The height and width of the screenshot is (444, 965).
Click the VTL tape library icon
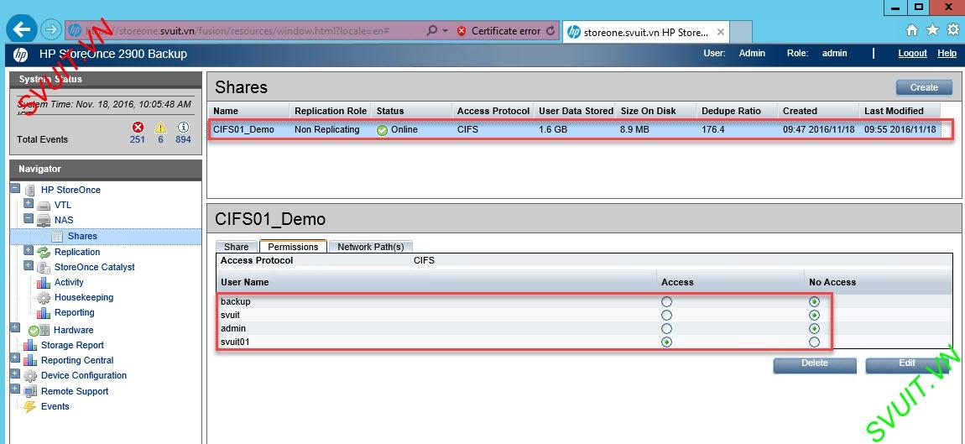44,205
